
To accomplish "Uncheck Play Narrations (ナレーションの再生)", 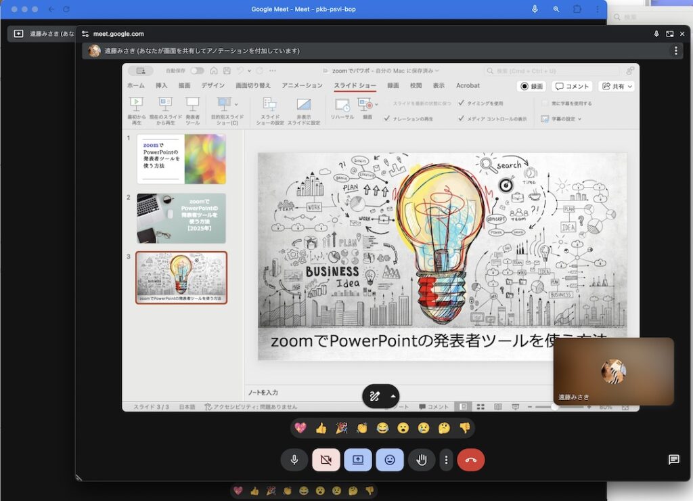I will pos(386,118).
